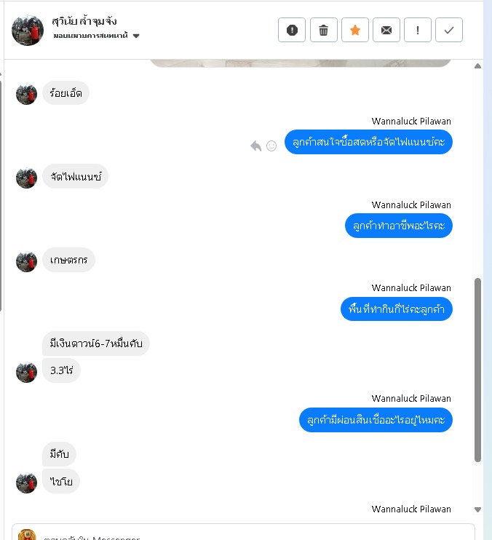The width and height of the screenshot is (492, 540).
Task: Click the reply arrow next to the blue message
Action: 255,146
